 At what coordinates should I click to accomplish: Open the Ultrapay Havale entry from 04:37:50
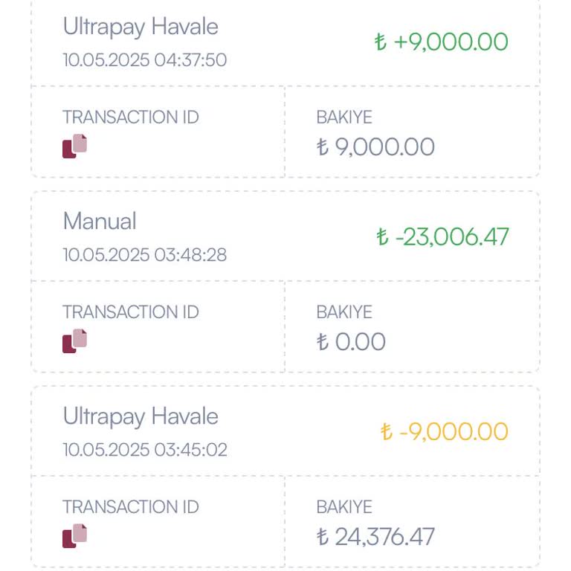click(141, 27)
